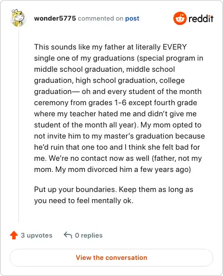The width and height of the screenshot is (223, 276).
Task: Click the words "master's graduation because"
Action: [x=154, y=136]
